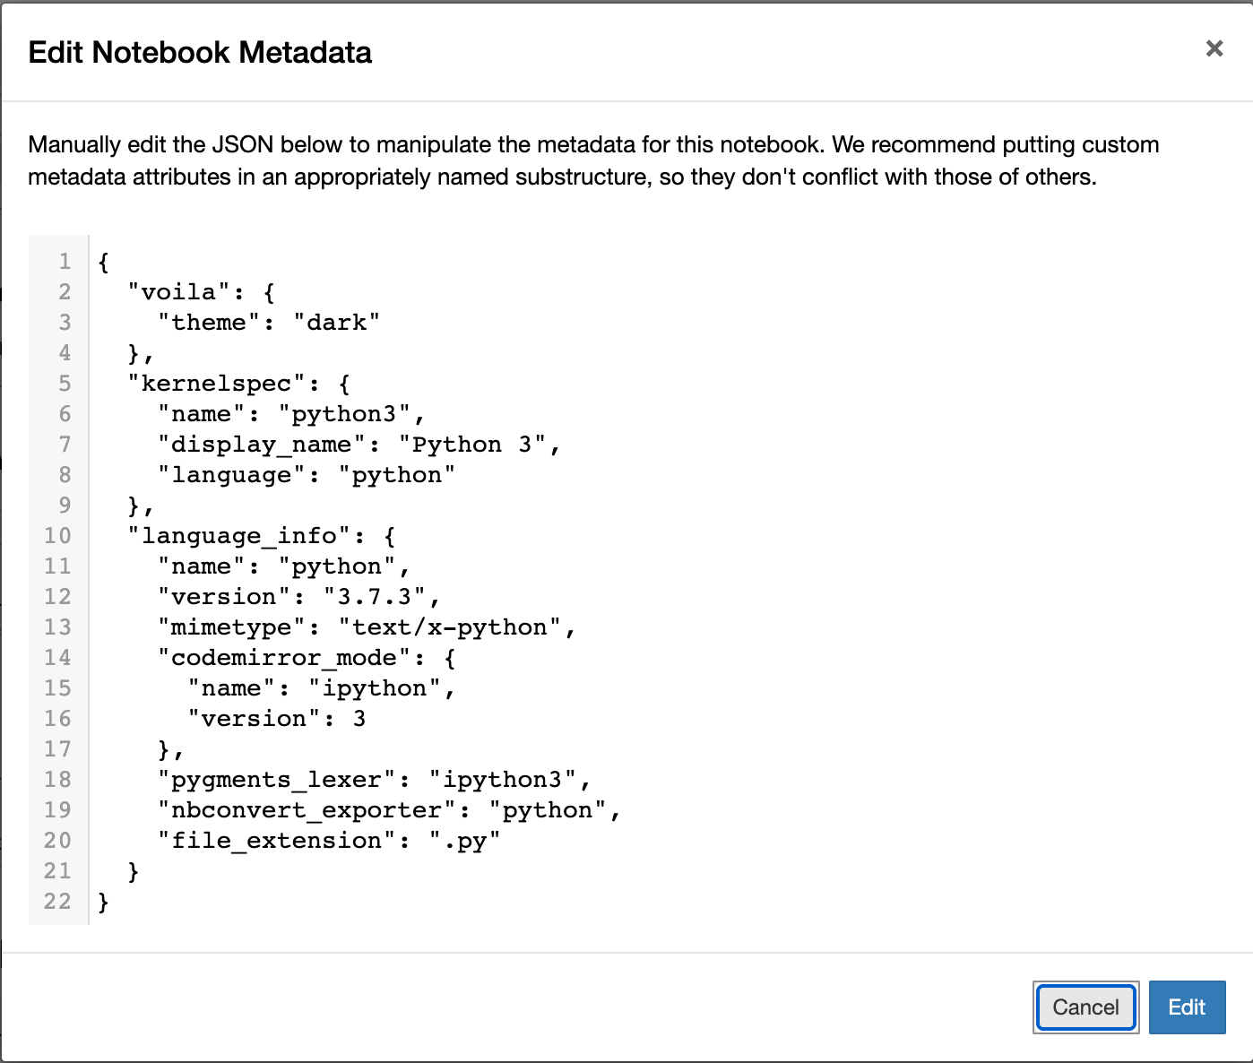Click the "name": "ipython" line
Image resolution: width=1253 pixels, height=1063 pixels.
click(x=322, y=688)
